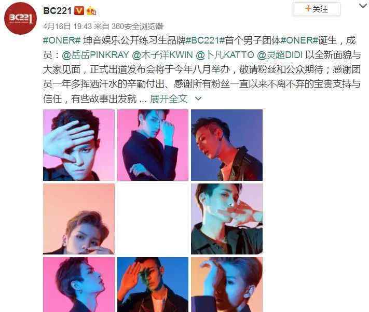The height and width of the screenshot is (312, 369).
Task: Open the @灵超DIDI mention
Action: 280,55
